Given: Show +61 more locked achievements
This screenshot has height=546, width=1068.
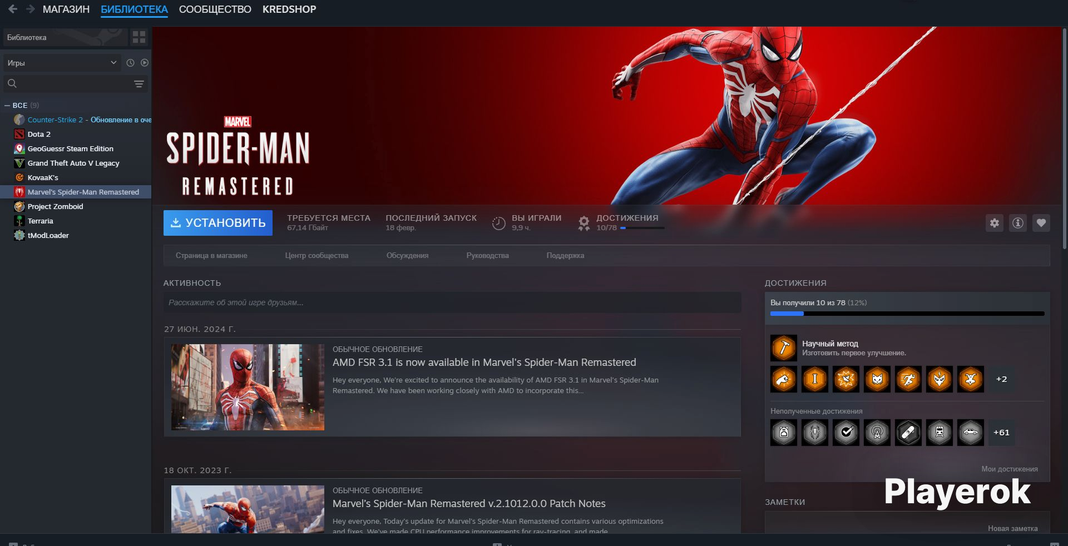Looking at the screenshot, I should (1001, 433).
